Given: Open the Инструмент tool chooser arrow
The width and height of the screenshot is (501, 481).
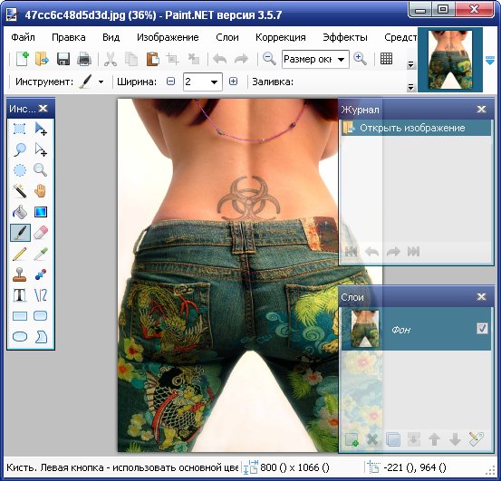Looking at the screenshot, I should tap(101, 82).
